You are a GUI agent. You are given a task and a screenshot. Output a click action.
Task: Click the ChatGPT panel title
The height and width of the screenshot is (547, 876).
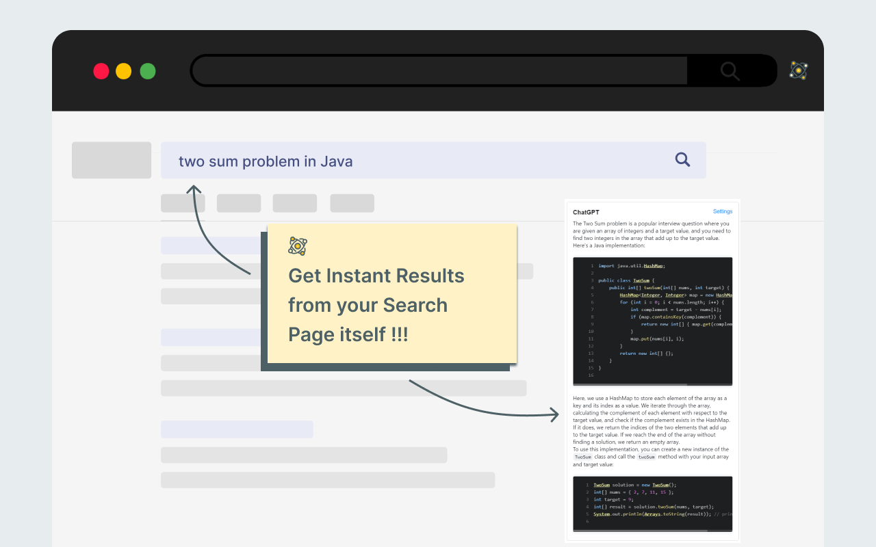pyautogui.click(x=586, y=212)
